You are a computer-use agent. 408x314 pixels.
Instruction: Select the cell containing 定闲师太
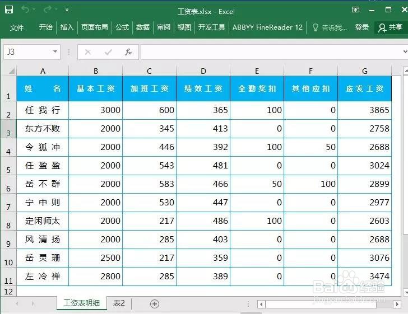tap(43, 221)
